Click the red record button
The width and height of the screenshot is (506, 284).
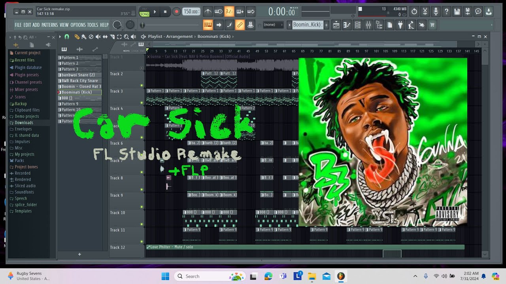pos(177,12)
